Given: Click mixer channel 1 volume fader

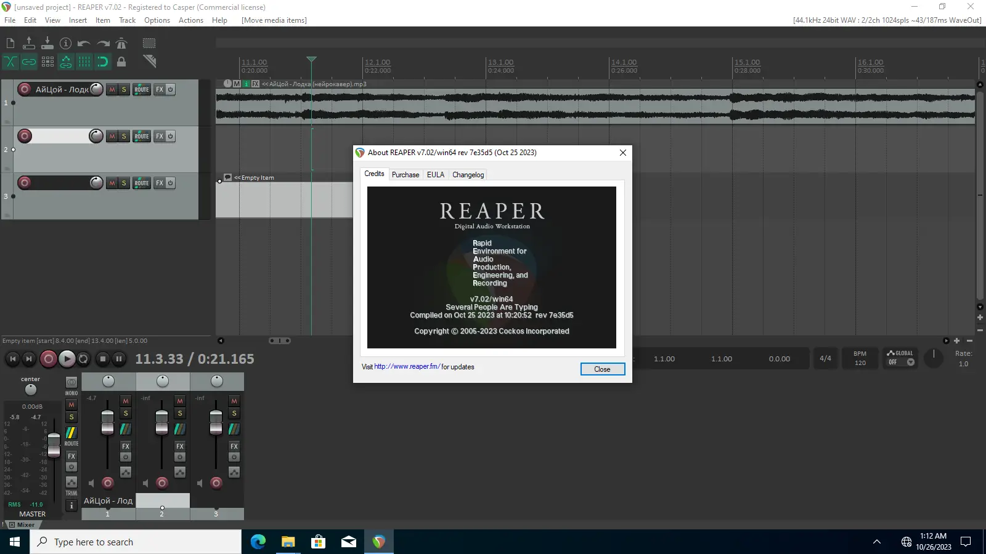Looking at the screenshot, I should click(x=107, y=422).
